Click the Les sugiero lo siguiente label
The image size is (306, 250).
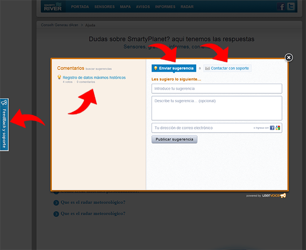pos(176,79)
